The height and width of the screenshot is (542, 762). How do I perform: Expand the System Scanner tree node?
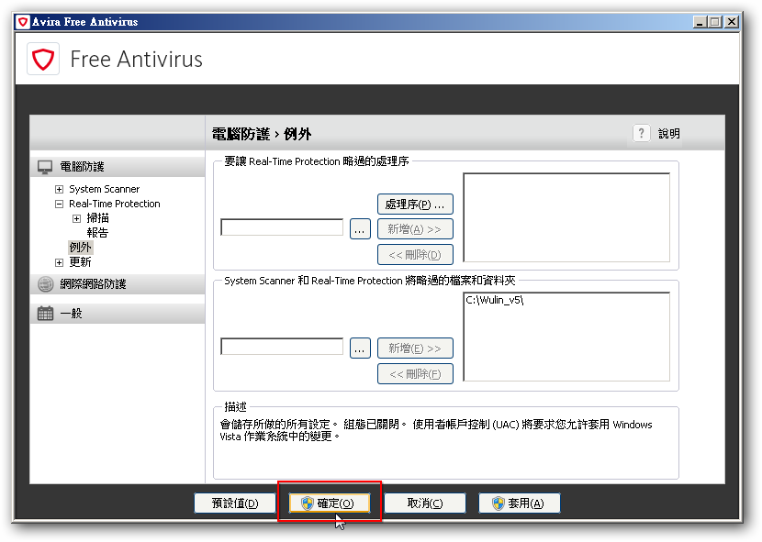[x=59, y=189]
